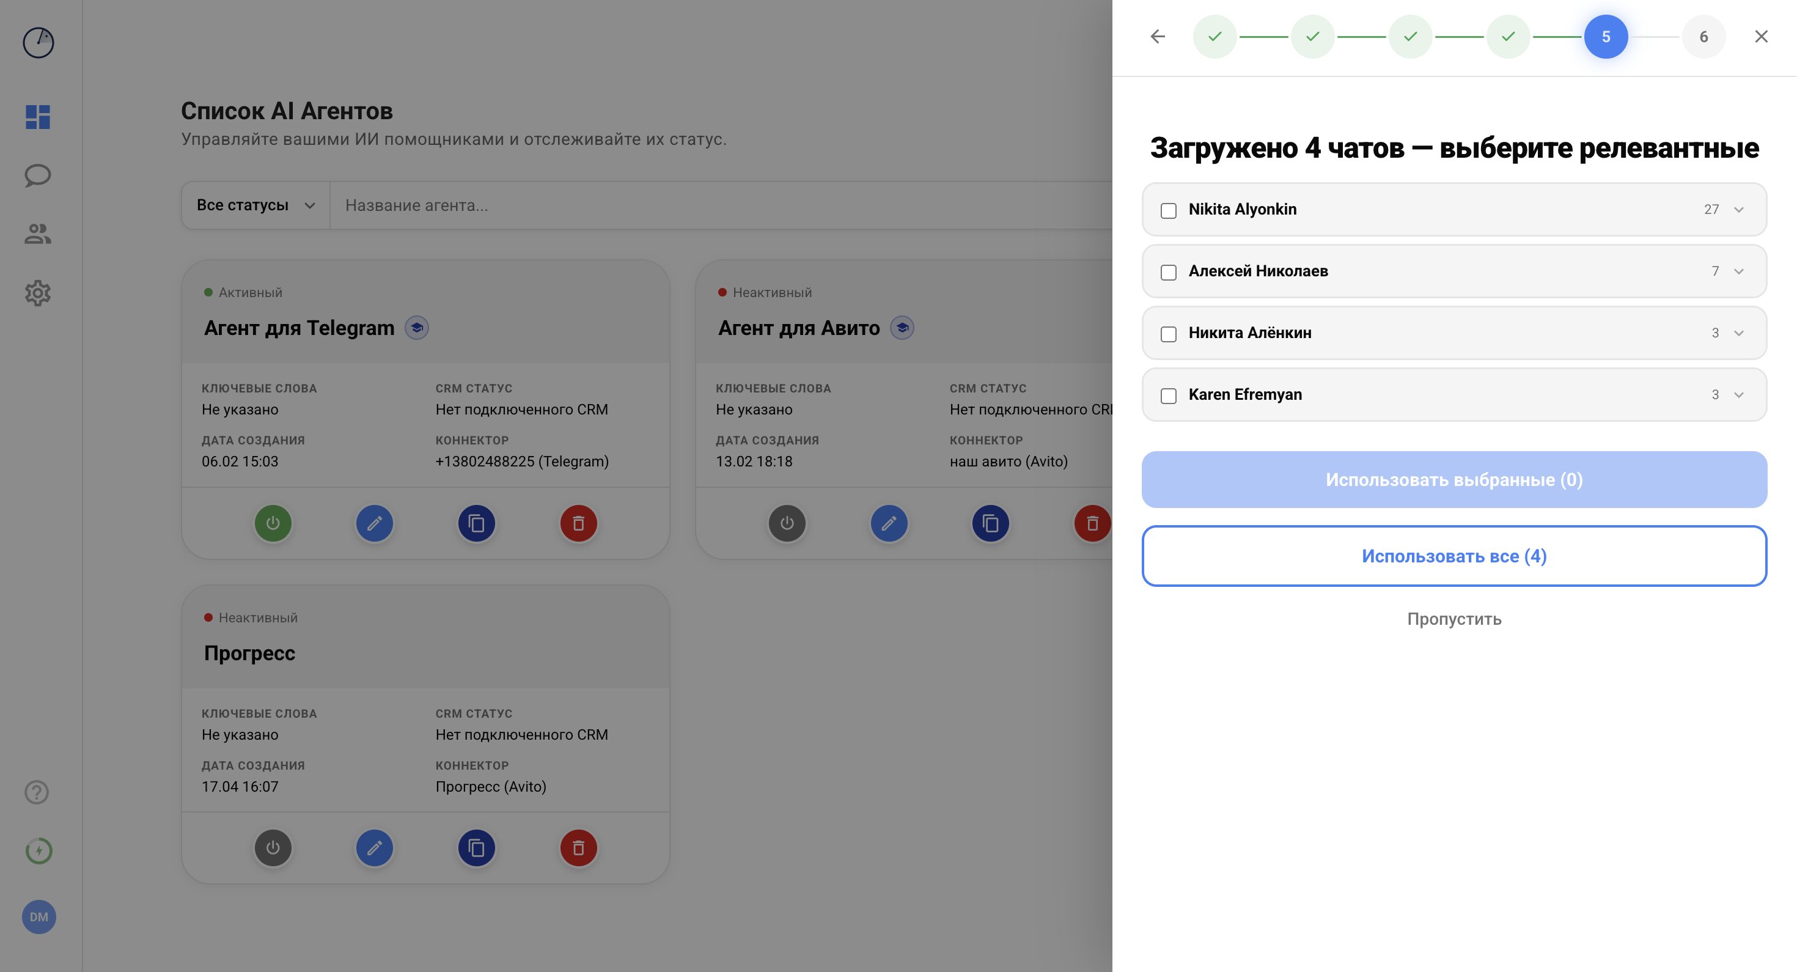Open the dashboard grid icon in sidebar

38,117
